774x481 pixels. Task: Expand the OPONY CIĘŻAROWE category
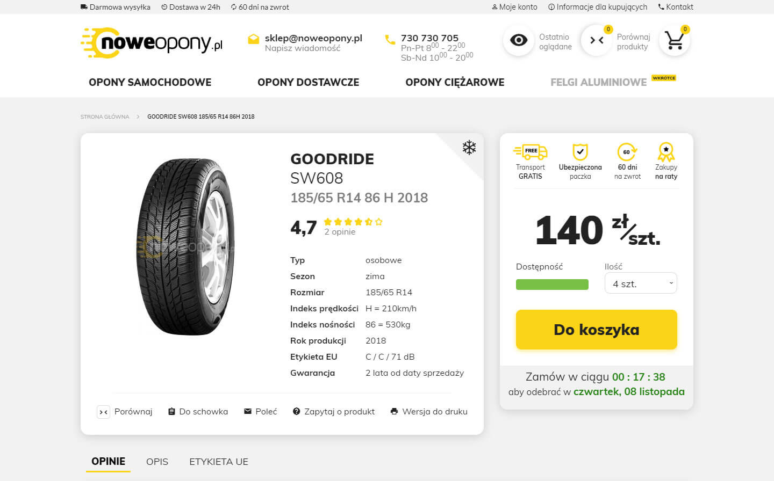point(455,82)
